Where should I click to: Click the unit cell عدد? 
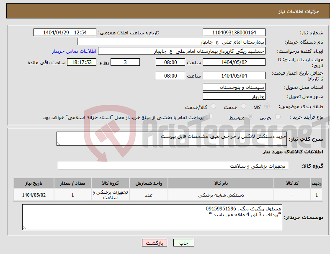pos(149,195)
